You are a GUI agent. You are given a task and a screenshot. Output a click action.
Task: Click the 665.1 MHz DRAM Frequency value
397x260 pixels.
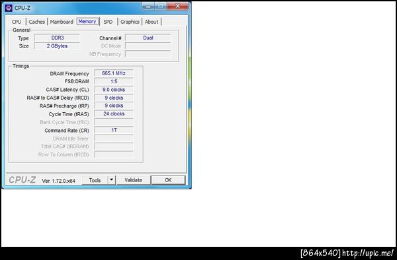[114, 73]
